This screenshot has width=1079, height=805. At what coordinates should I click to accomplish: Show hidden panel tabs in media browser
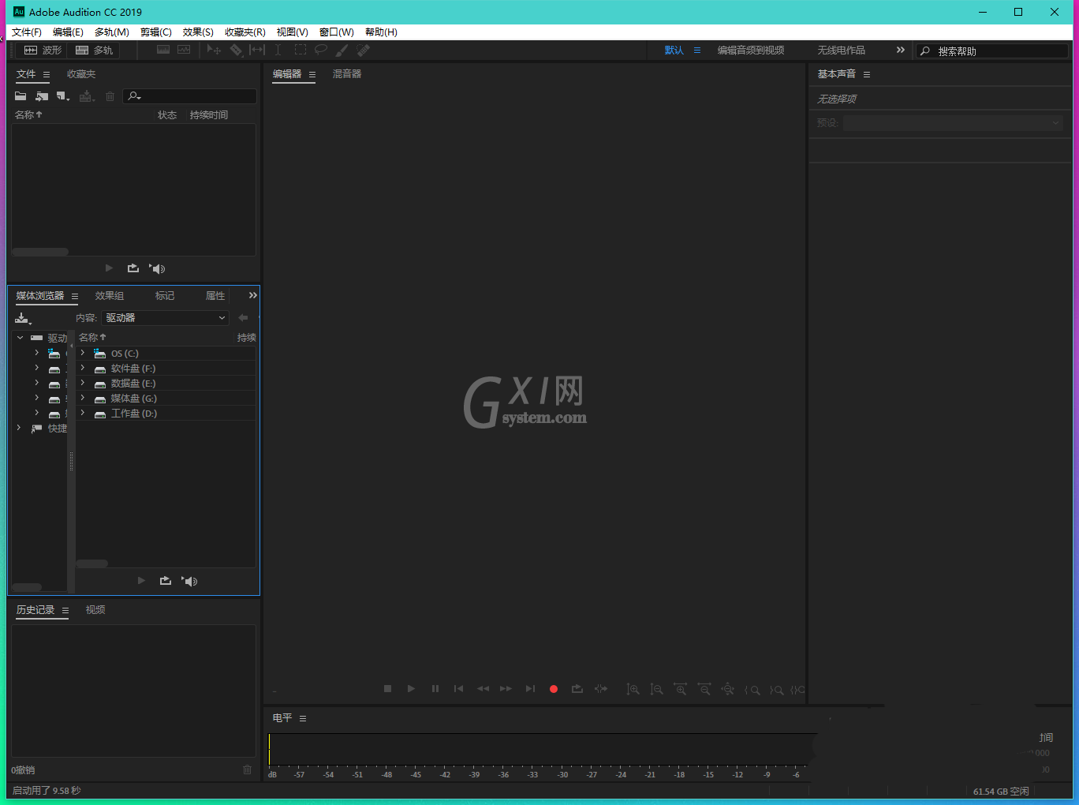point(252,295)
